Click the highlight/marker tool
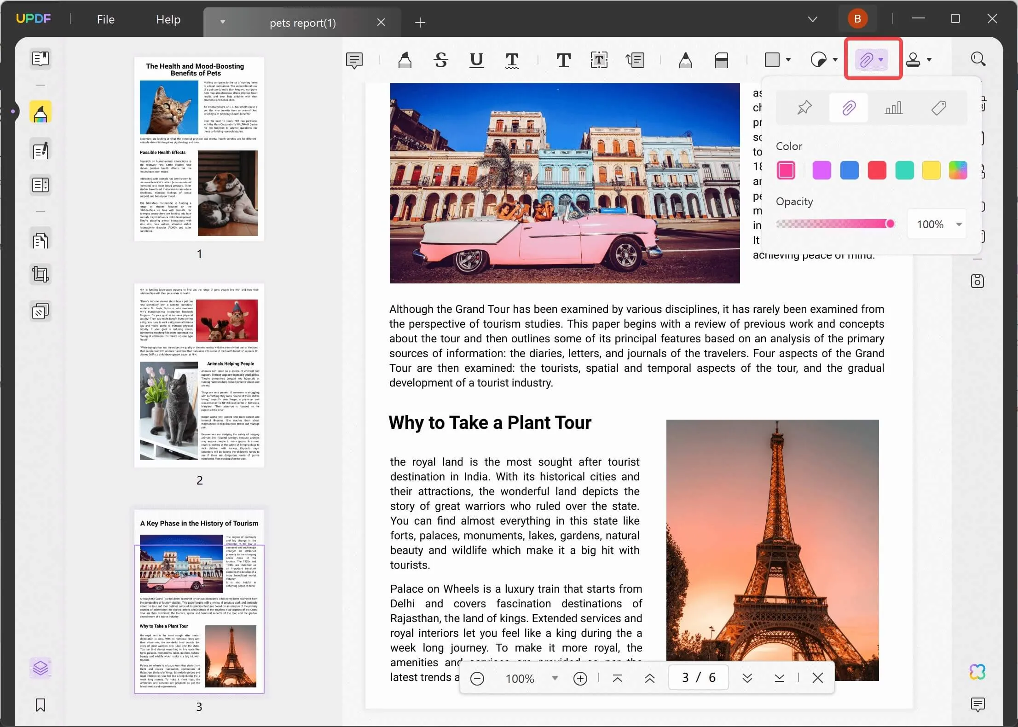Image resolution: width=1018 pixels, height=727 pixels. pos(405,59)
